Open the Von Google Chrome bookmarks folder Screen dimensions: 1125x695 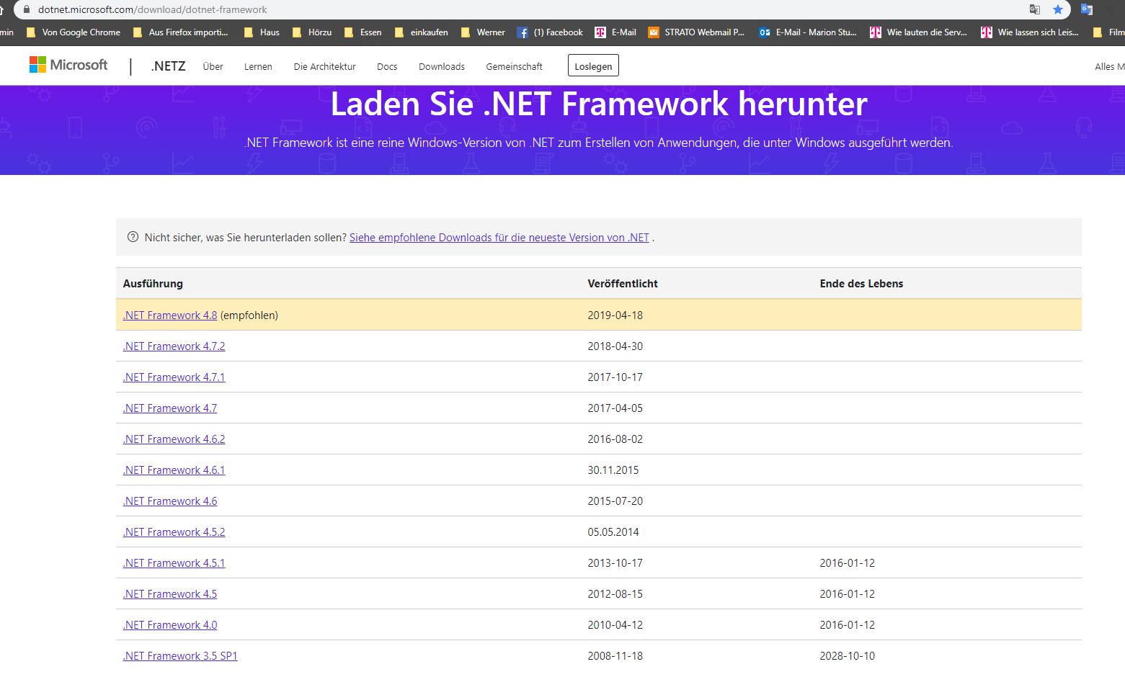[73, 32]
